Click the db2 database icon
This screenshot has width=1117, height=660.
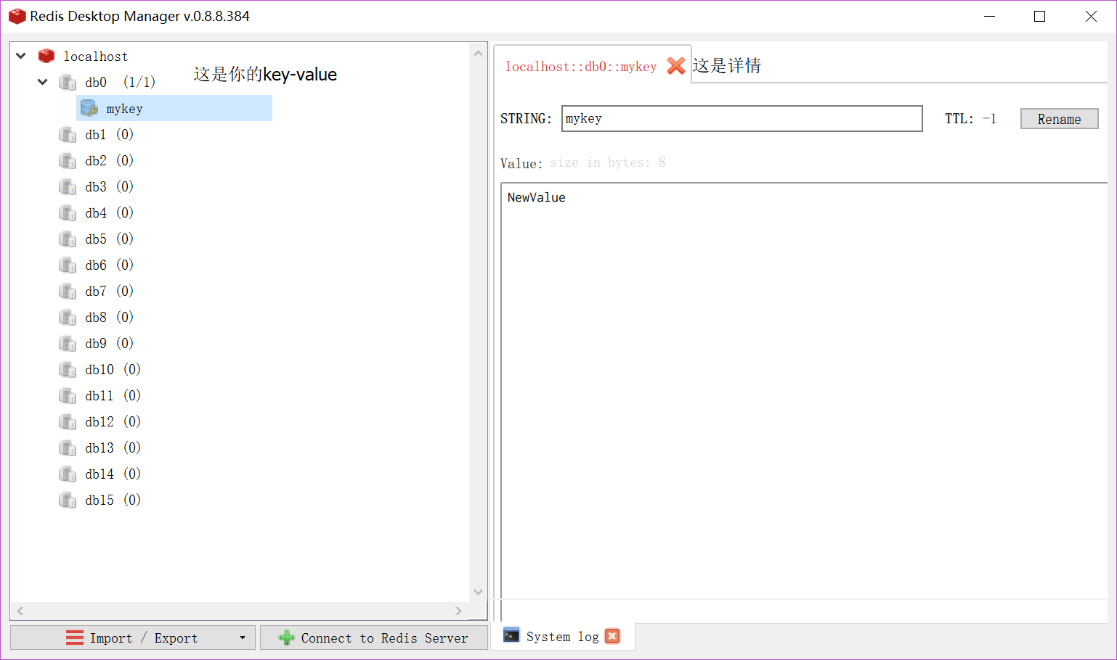[68, 160]
